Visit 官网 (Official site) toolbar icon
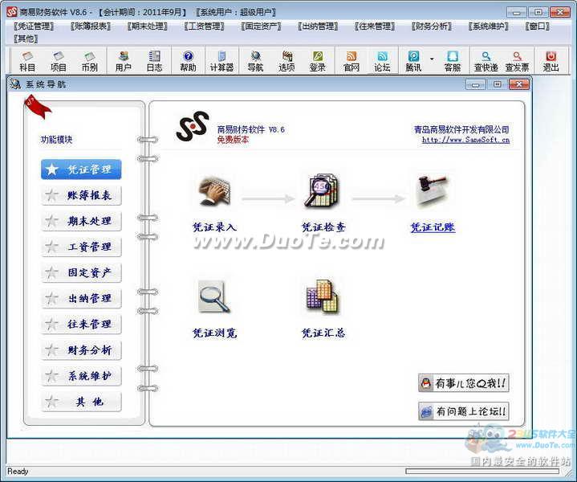 (351, 61)
